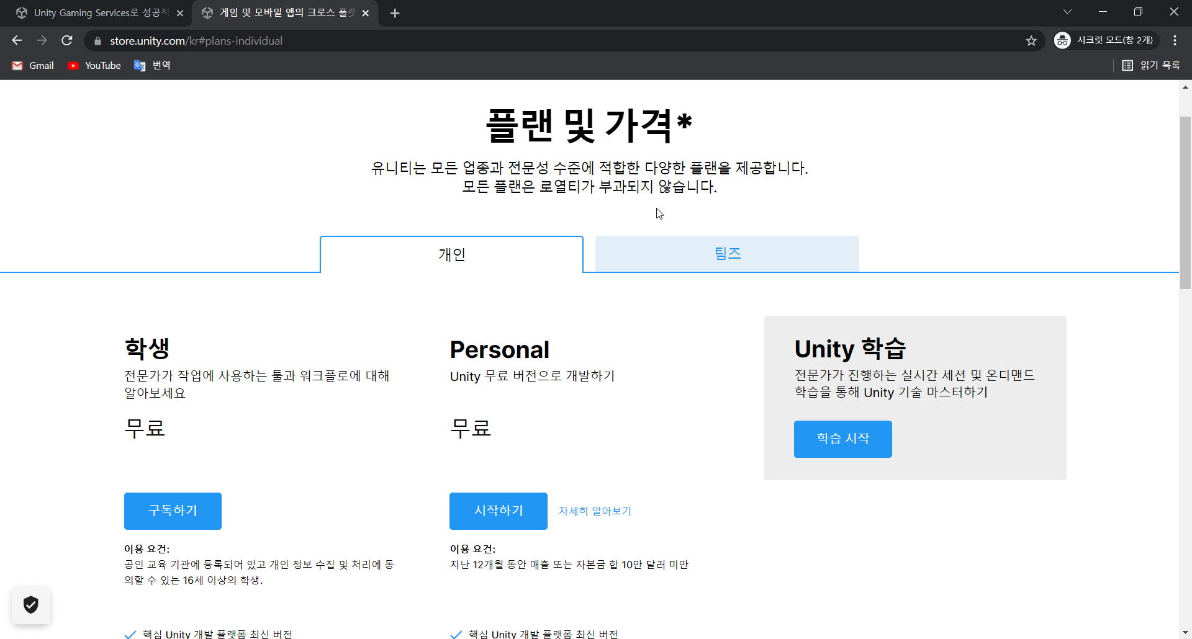The width and height of the screenshot is (1192, 639).
Task: Click the 학습 시작 button
Action: coord(842,439)
